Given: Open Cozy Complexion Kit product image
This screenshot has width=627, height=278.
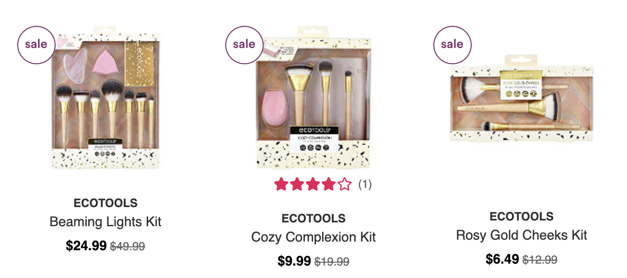Looking at the screenshot, I should (x=313, y=98).
